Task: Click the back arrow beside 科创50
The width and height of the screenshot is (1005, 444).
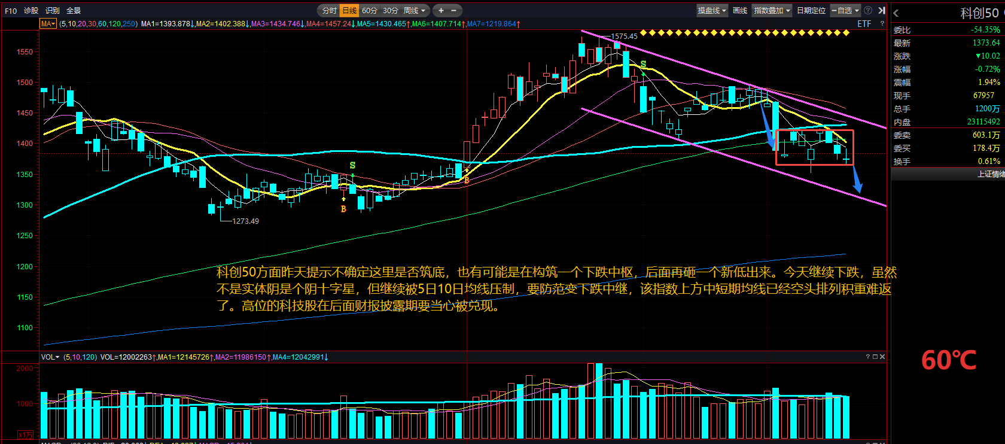Action: click(x=896, y=13)
